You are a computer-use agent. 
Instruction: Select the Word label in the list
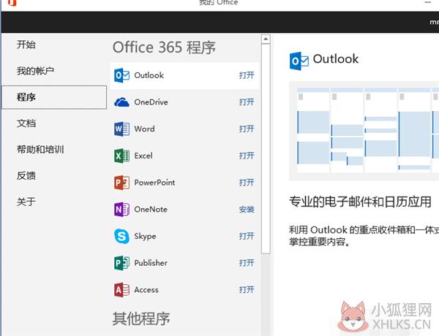(x=144, y=129)
